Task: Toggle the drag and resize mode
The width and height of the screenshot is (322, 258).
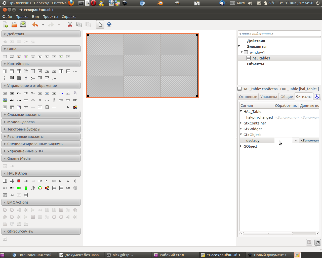Action: tap(109, 24)
